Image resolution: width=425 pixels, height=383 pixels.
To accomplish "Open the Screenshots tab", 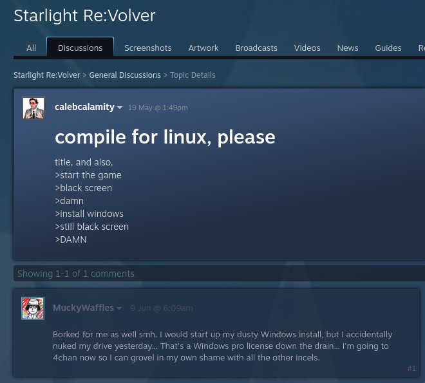I will point(148,48).
